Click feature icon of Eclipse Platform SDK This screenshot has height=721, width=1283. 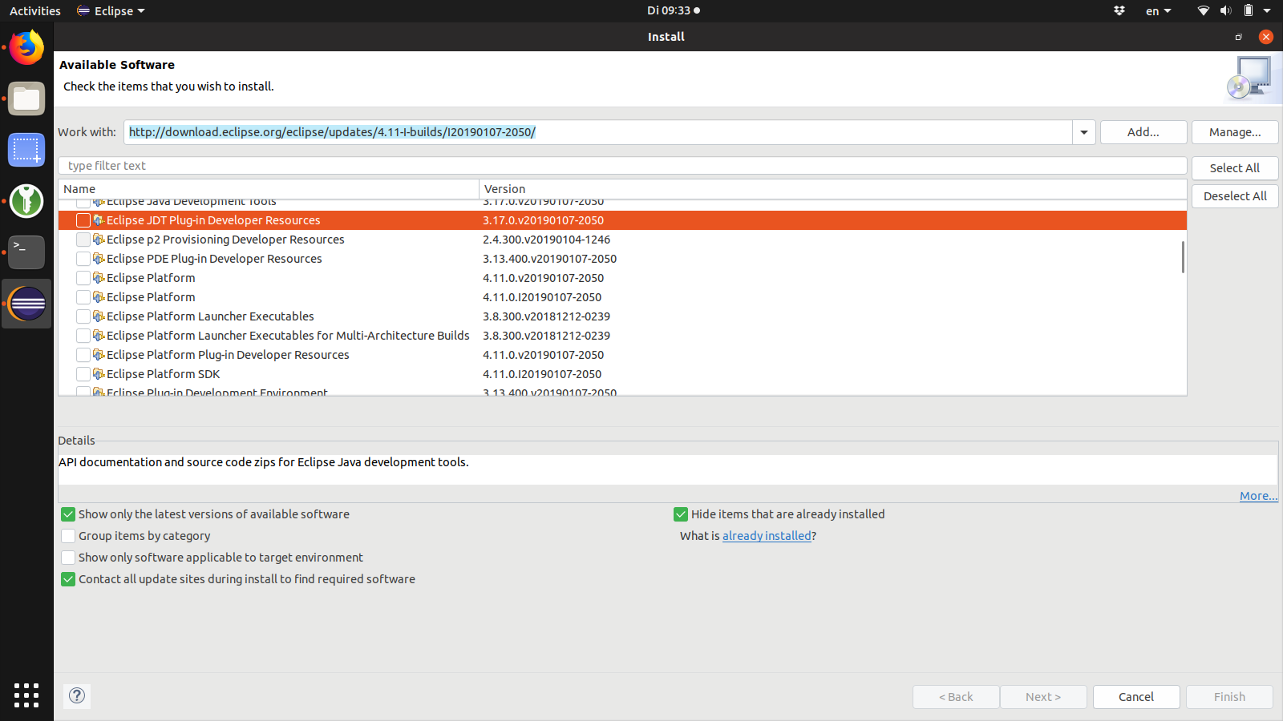click(99, 373)
